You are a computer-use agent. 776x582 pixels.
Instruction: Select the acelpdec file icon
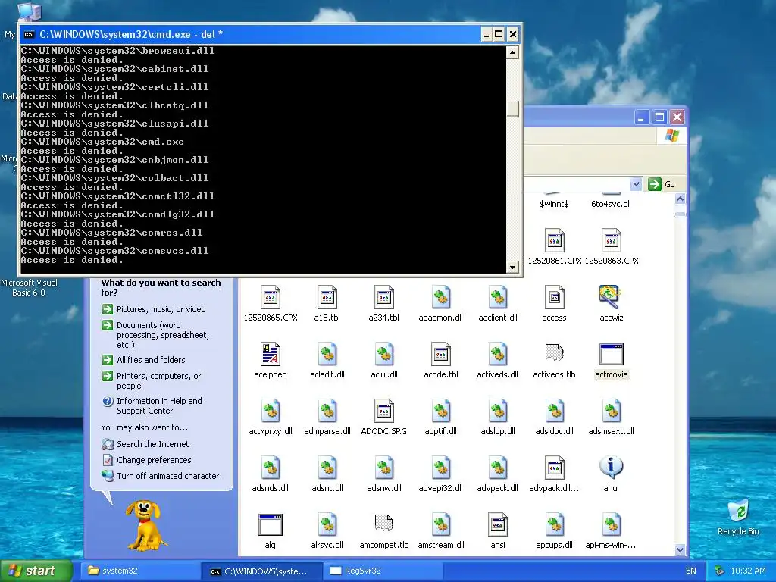point(271,355)
